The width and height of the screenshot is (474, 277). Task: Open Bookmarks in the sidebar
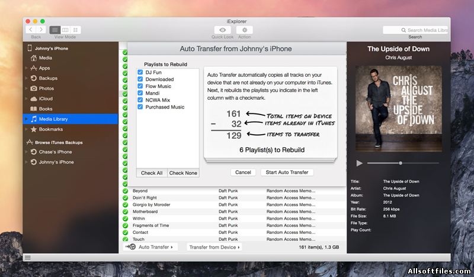(x=50, y=129)
